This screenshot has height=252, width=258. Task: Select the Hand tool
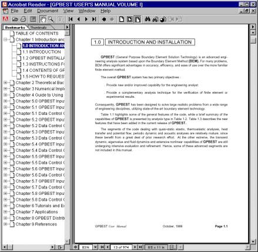pos(43,19)
